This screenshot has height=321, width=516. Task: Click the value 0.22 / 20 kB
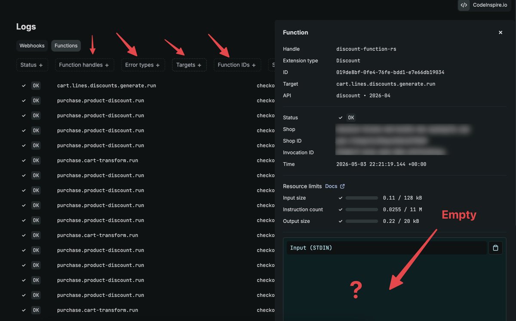pos(401,221)
